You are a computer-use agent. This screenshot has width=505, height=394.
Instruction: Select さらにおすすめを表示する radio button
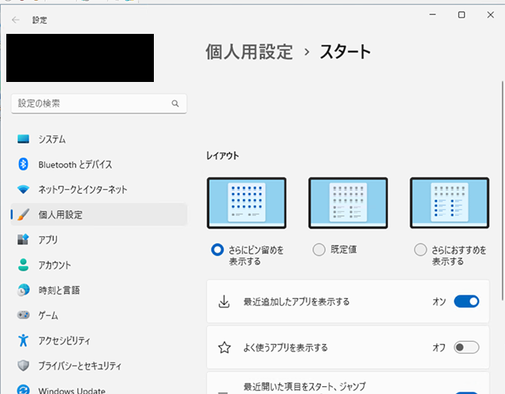421,250
